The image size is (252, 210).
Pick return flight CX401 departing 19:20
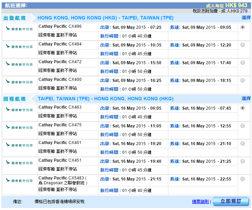(x=242, y=143)
